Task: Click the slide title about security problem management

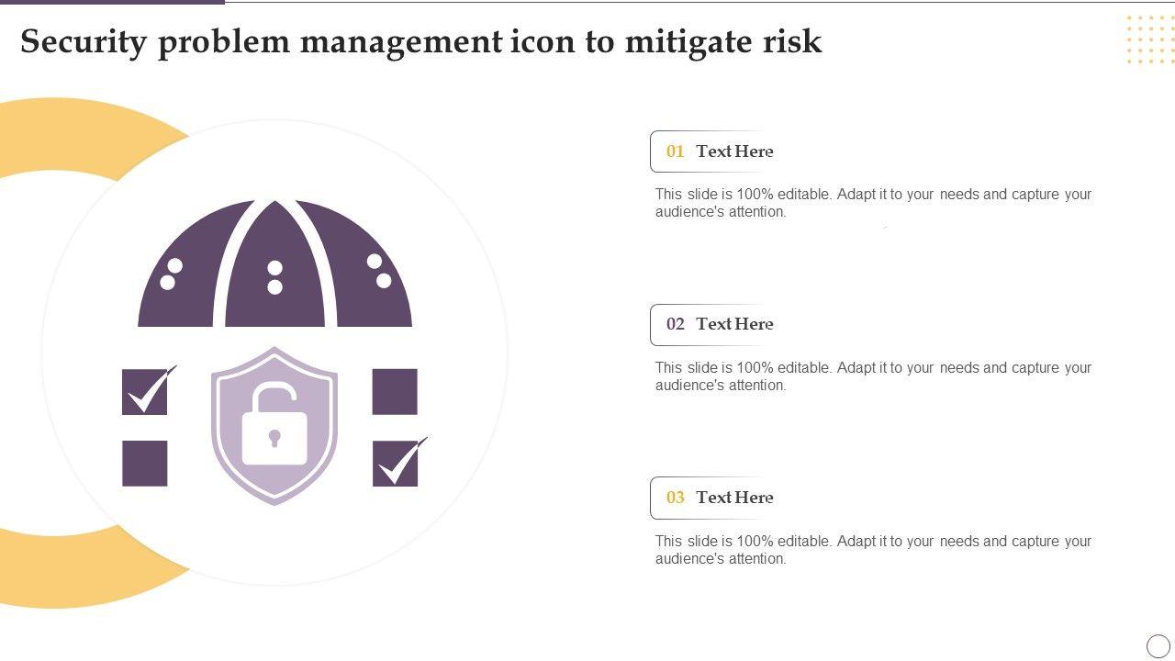Action: pyautogui.click(x=420, y=42)
